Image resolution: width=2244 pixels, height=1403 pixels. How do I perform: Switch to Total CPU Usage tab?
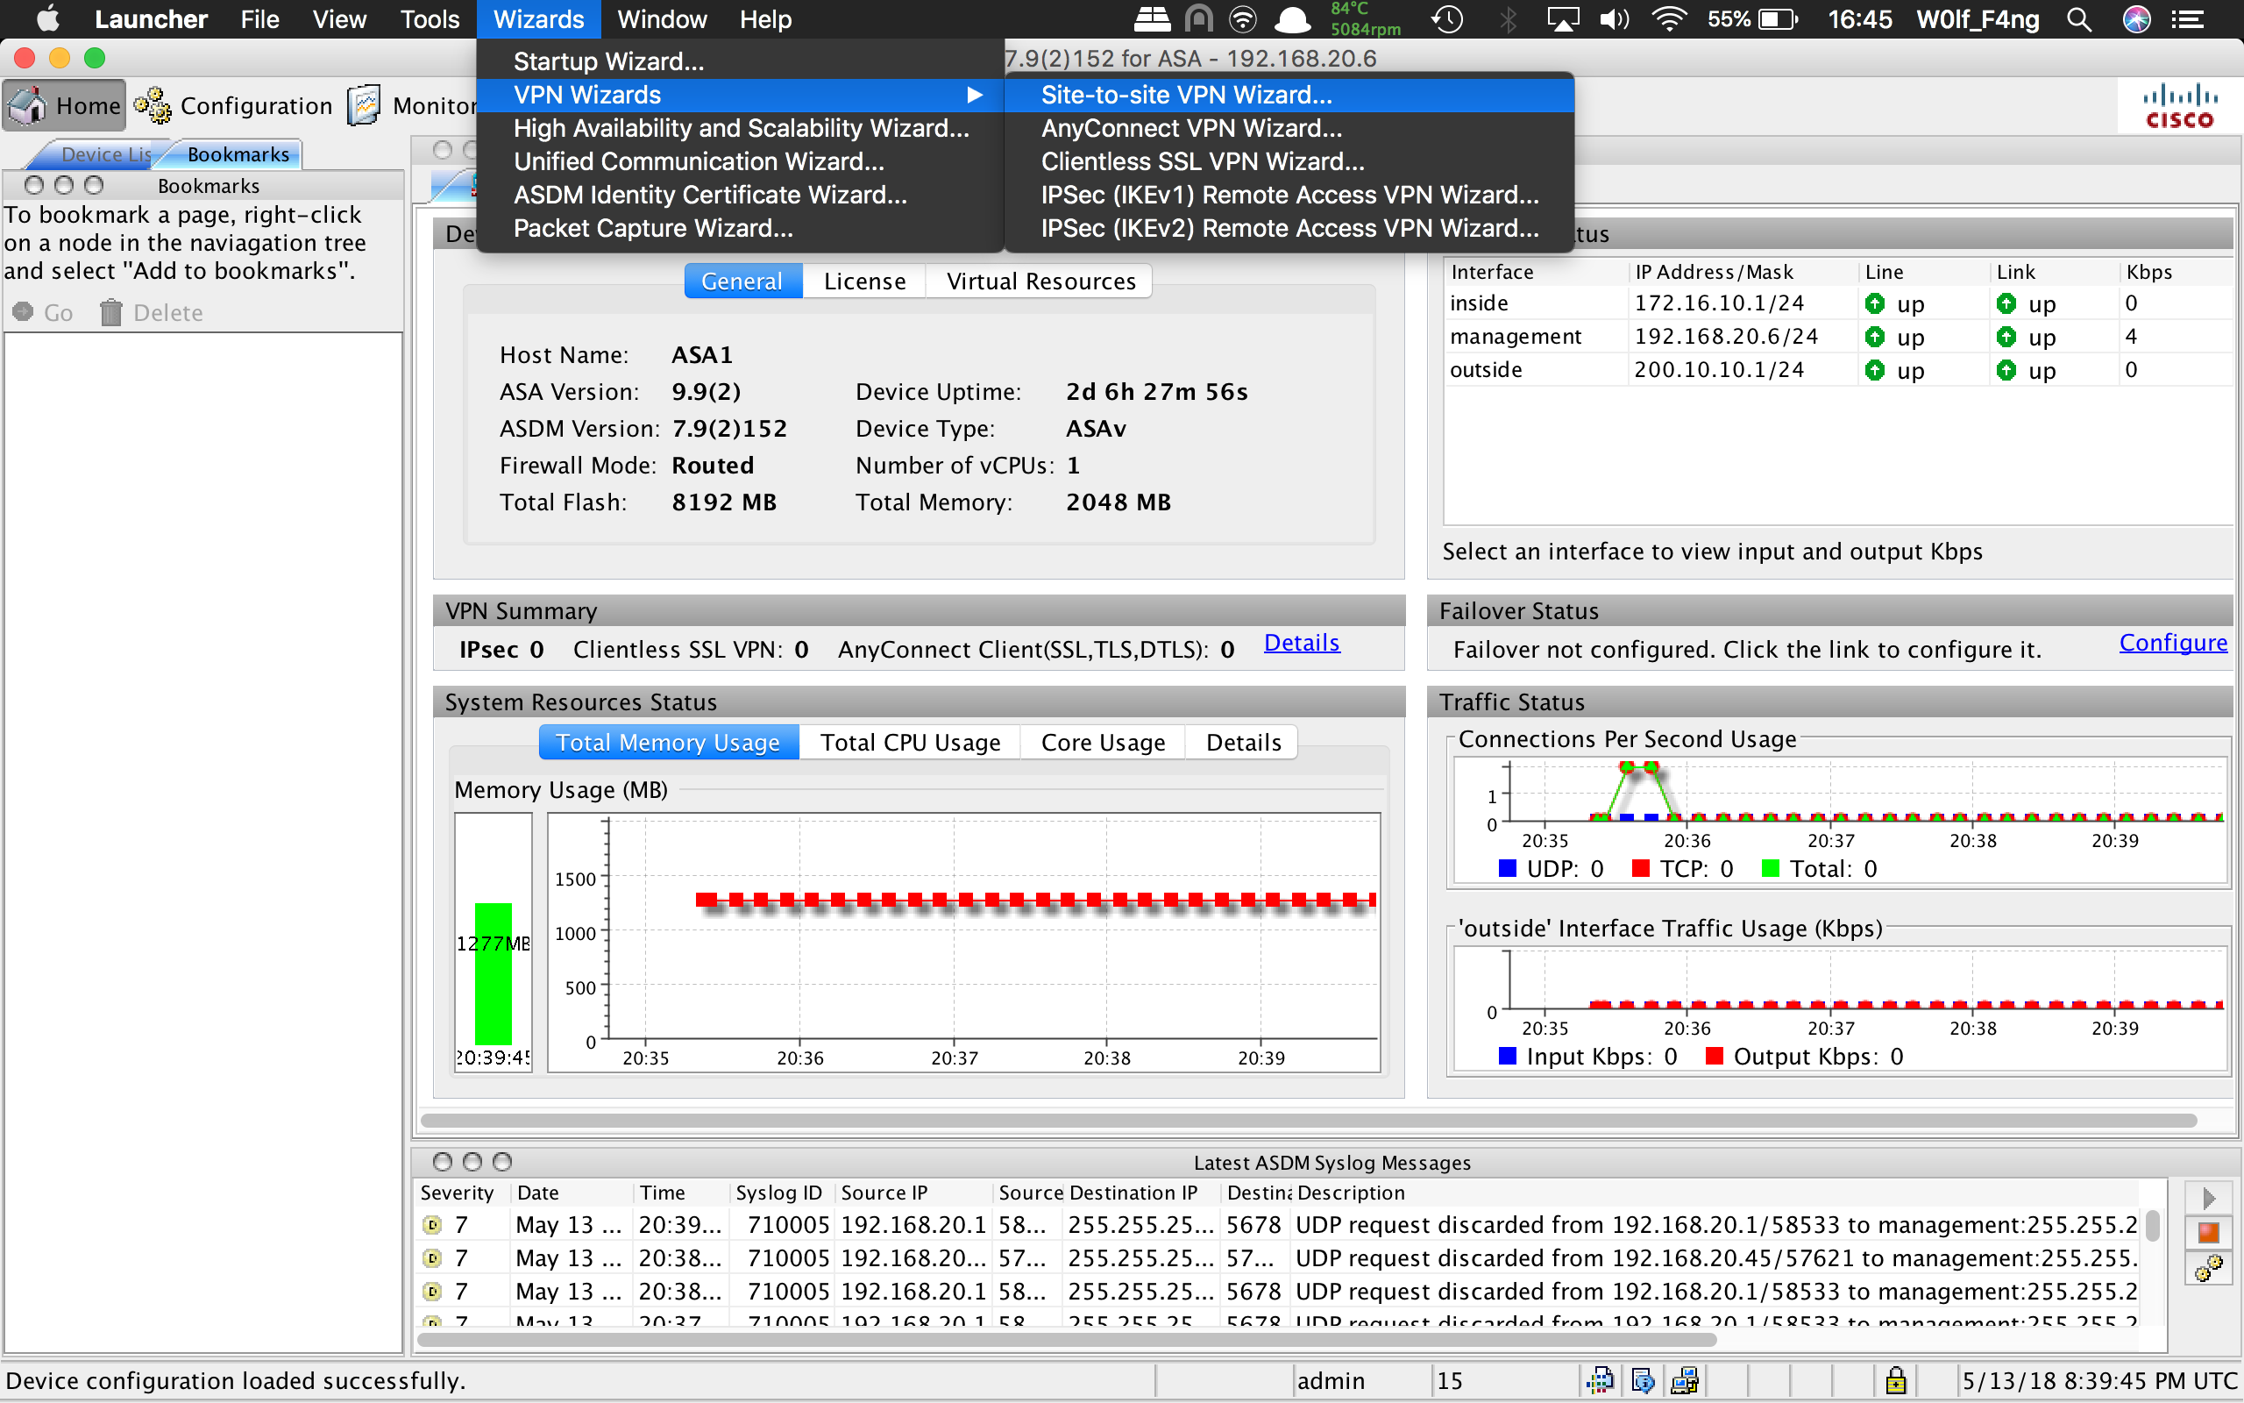pyautogui.click(x=910, y=743)
